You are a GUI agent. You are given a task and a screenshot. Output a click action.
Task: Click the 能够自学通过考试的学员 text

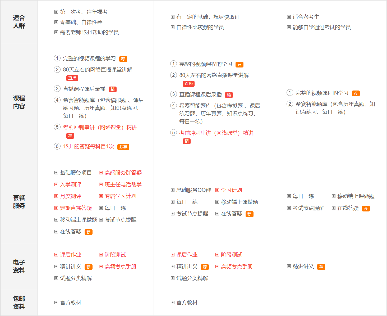point(321,27)
